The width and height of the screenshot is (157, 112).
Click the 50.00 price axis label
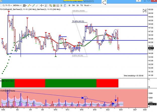coord(151,9)
